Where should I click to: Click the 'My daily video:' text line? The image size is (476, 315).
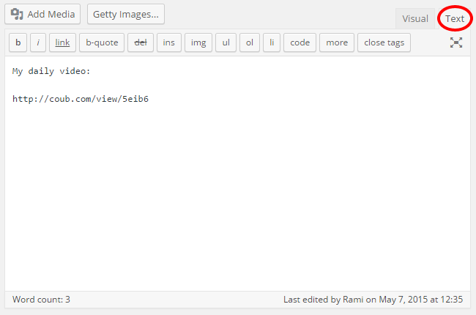(51, 71)
